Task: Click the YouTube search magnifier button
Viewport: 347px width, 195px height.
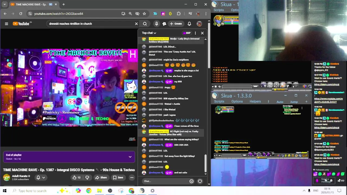Action: 145,24
